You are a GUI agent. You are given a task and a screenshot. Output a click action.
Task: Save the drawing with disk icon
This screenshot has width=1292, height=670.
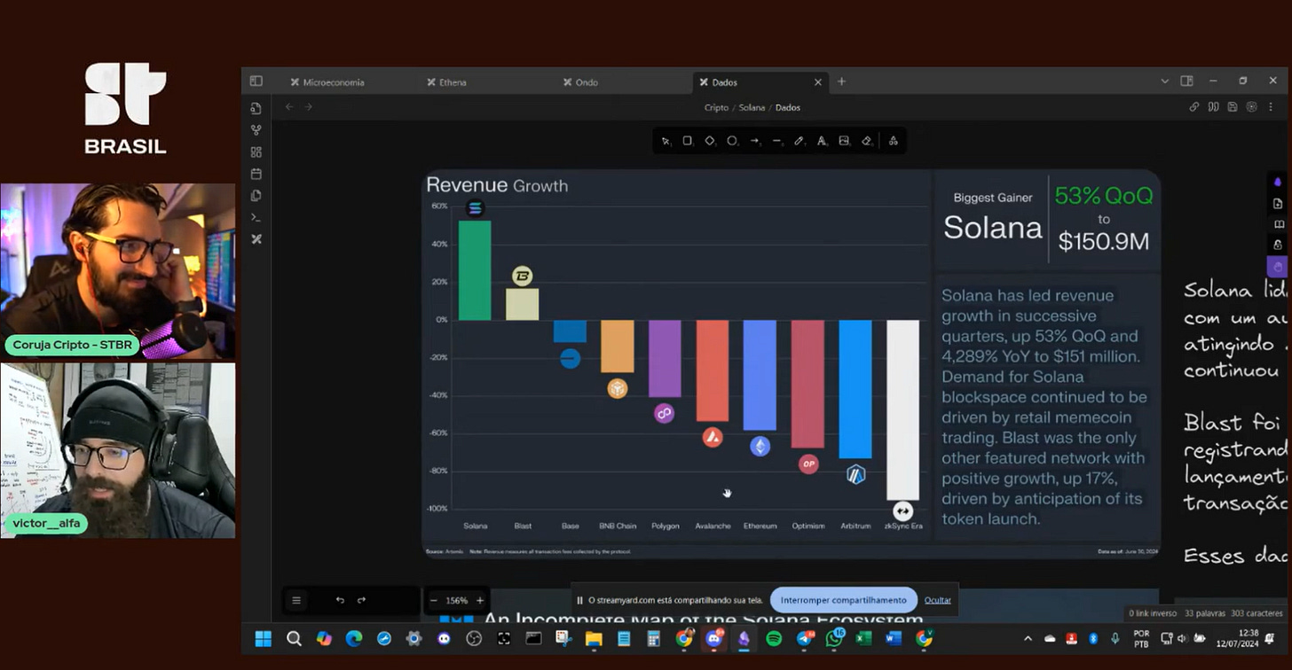(1233, 107)
